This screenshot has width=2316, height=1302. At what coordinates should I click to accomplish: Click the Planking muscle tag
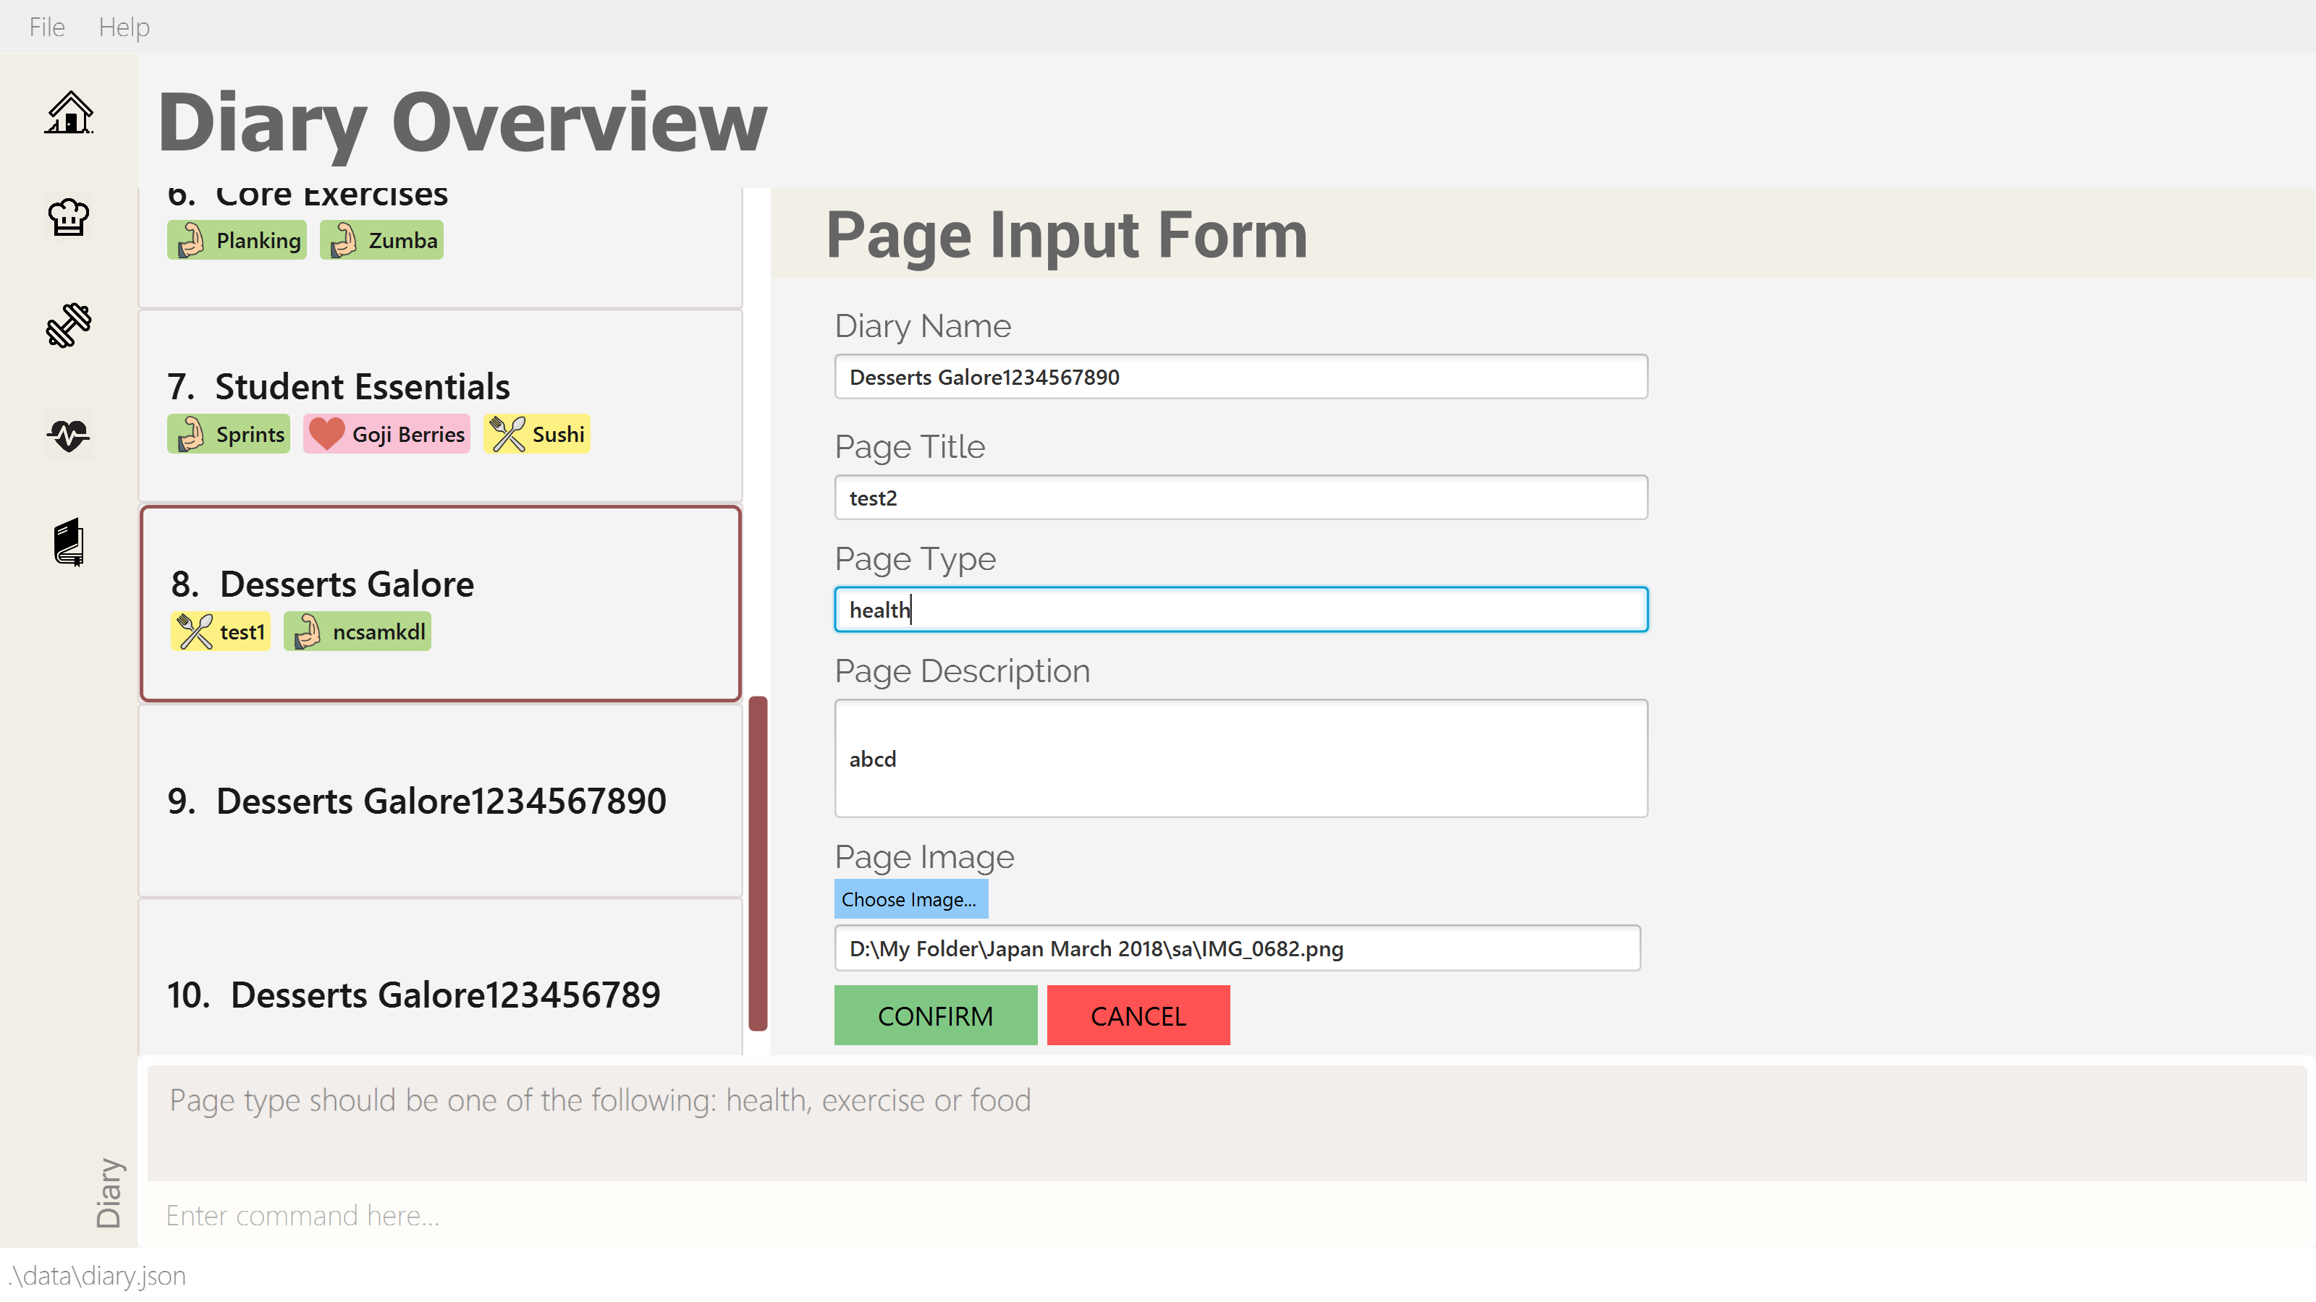(x=237, y=240)
